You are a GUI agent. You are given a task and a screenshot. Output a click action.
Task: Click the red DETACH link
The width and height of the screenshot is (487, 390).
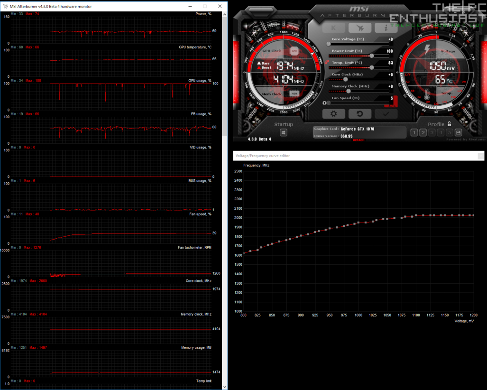[358, 140]
